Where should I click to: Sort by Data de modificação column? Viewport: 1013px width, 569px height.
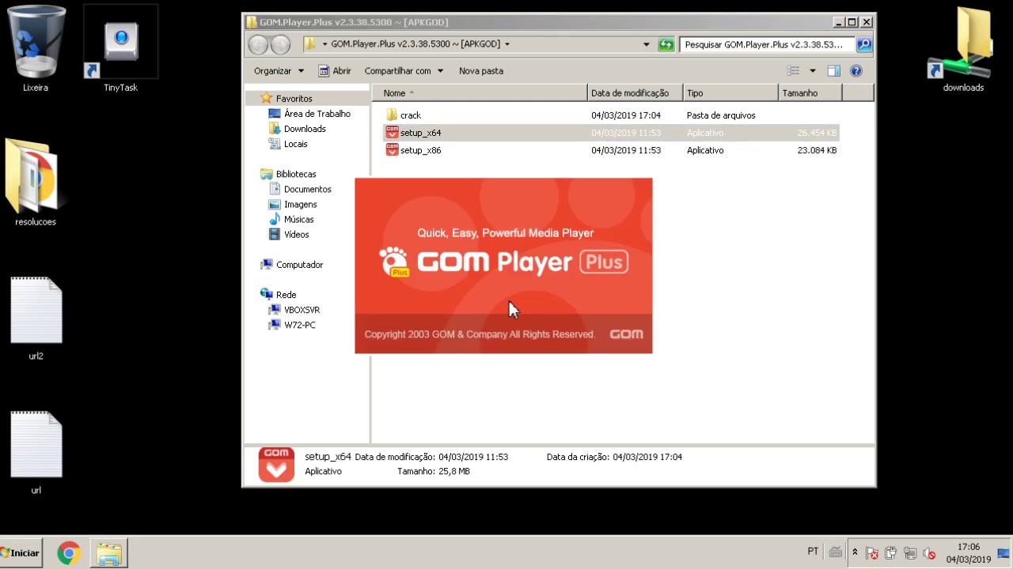pos(635,93)
